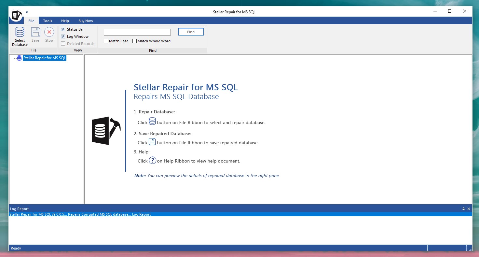Click the Repairs MS SQL Database subtitle
The image size is (479, 257).
click(176, 97)
